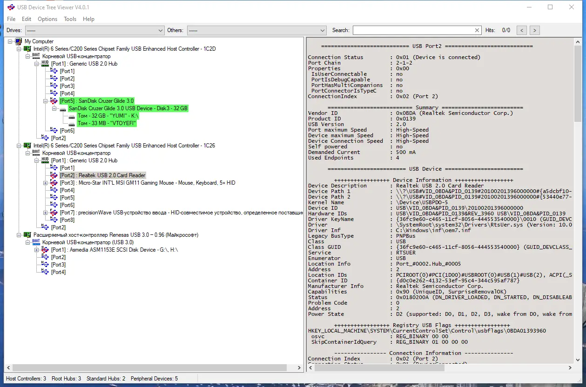
Task: Select the Realtek USB 2.0 Card Reader port icon
Action: pos(54,175)
